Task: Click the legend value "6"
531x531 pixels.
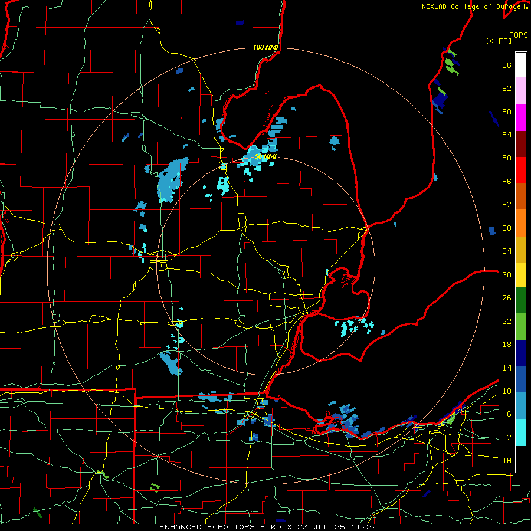Action: click(509, 414)
